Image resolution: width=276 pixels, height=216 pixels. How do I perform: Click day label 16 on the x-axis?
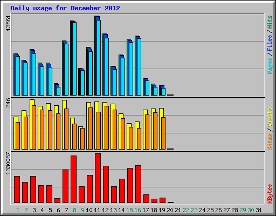pos(137,210)
